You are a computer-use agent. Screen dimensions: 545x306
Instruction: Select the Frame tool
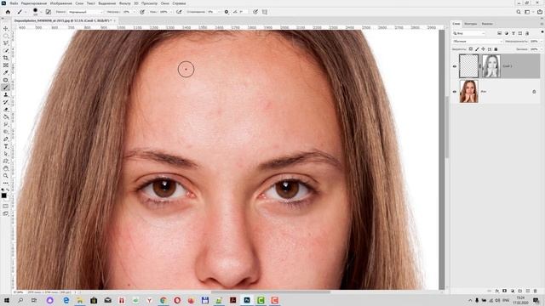pyautogui.click(x=6, y=65)
